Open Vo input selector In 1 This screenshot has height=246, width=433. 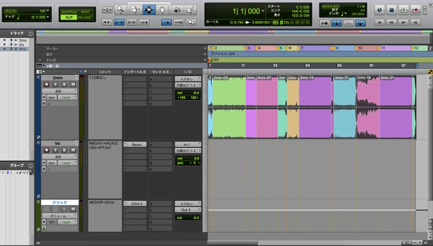[188, 144]
